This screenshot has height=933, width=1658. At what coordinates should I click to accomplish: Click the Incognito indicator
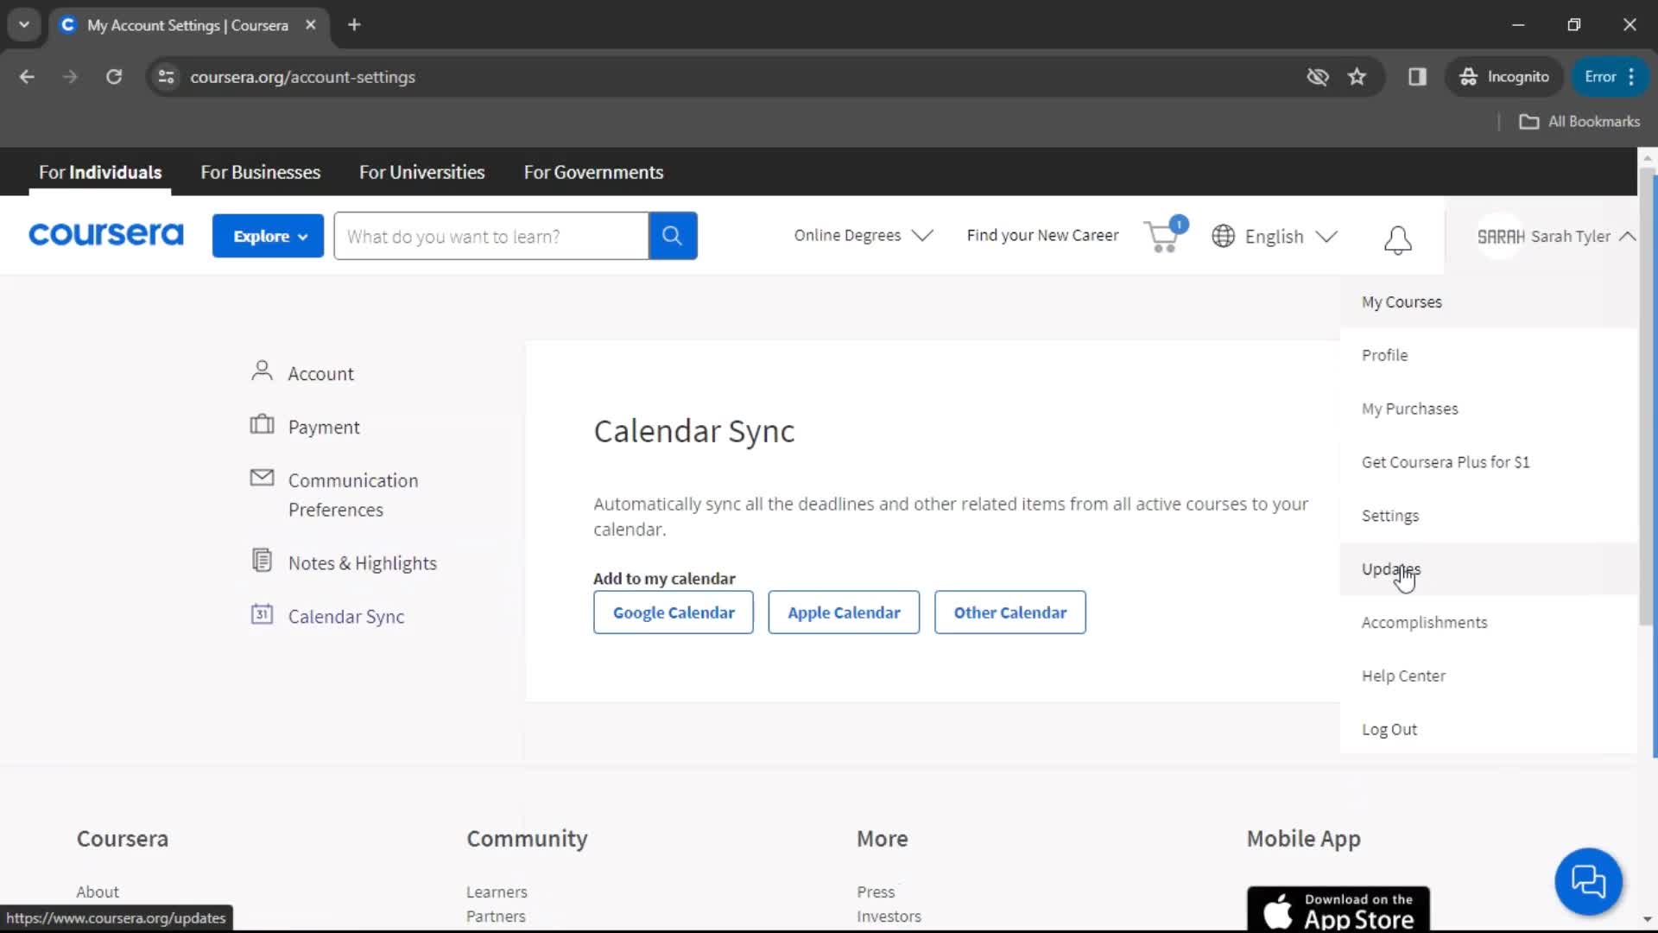[x=1504, y=77]
